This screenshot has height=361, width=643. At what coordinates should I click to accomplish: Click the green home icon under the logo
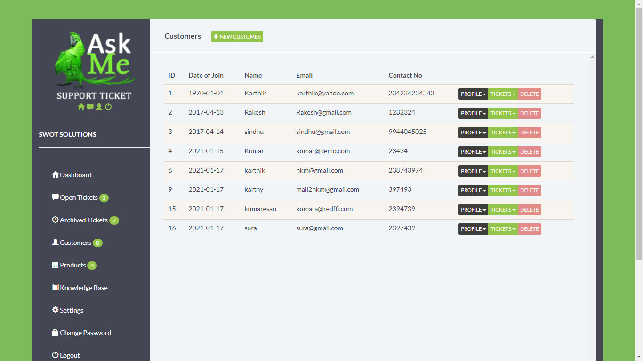click(x=81, y=107)
